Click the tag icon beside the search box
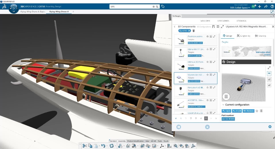 click(x=163, y=7)
